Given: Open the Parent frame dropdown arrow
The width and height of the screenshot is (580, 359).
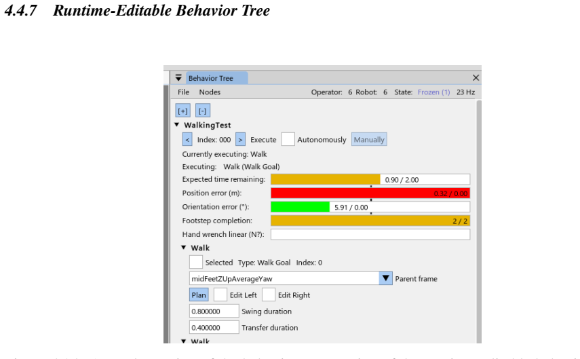Looking at the screenshot, I should (385, 278).
